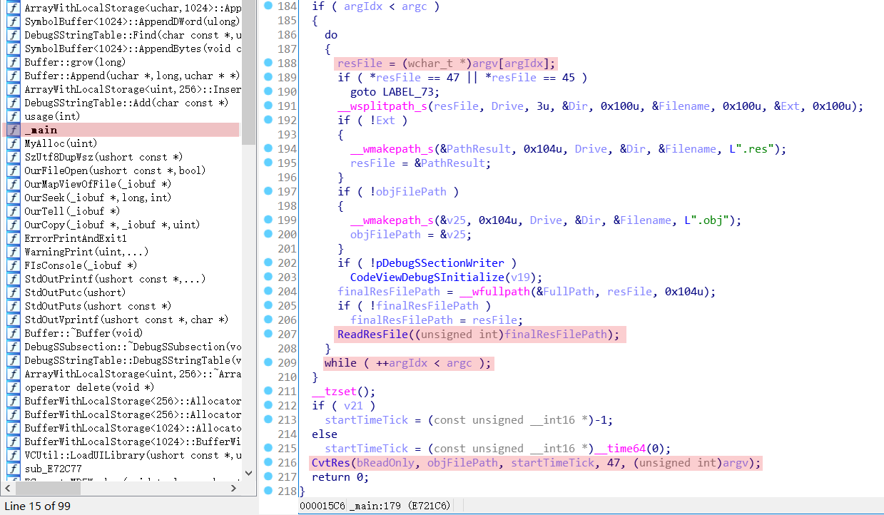Click the "Line 15 of 99" status text
Viewport: 884px width, 515px height.
point(38,506)
